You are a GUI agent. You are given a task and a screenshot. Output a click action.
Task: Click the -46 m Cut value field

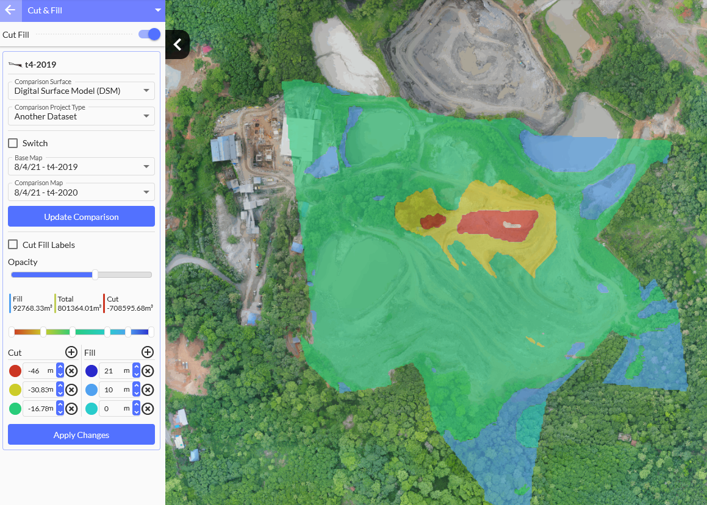tap(39, 371)
